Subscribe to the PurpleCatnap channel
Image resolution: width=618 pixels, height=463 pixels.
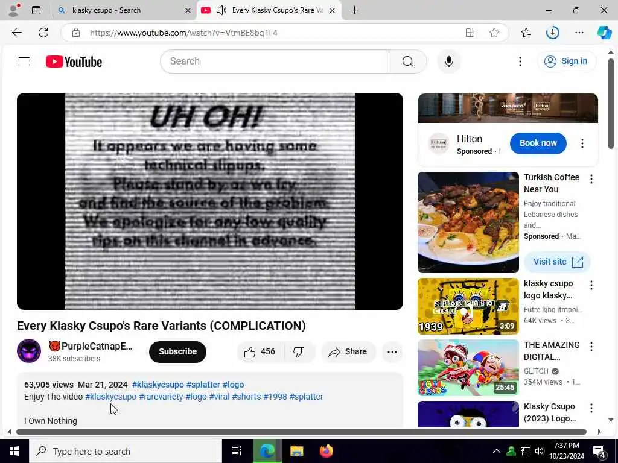tap(177, 352)
